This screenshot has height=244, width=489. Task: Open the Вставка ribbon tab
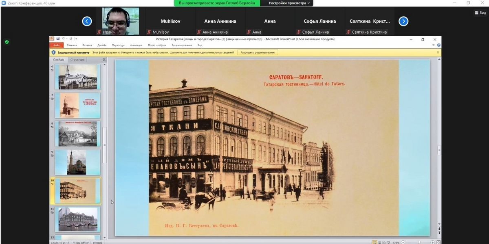pos(87,45)
